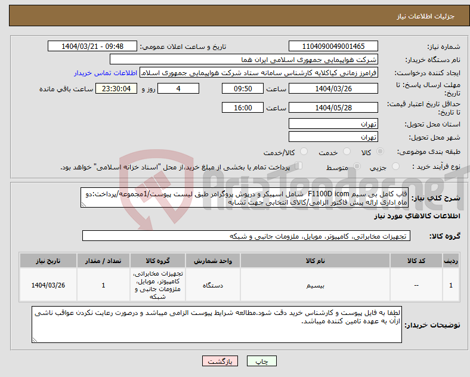Click the row number cell 1
The image size is (470, 377).
(x=451, y=285)
